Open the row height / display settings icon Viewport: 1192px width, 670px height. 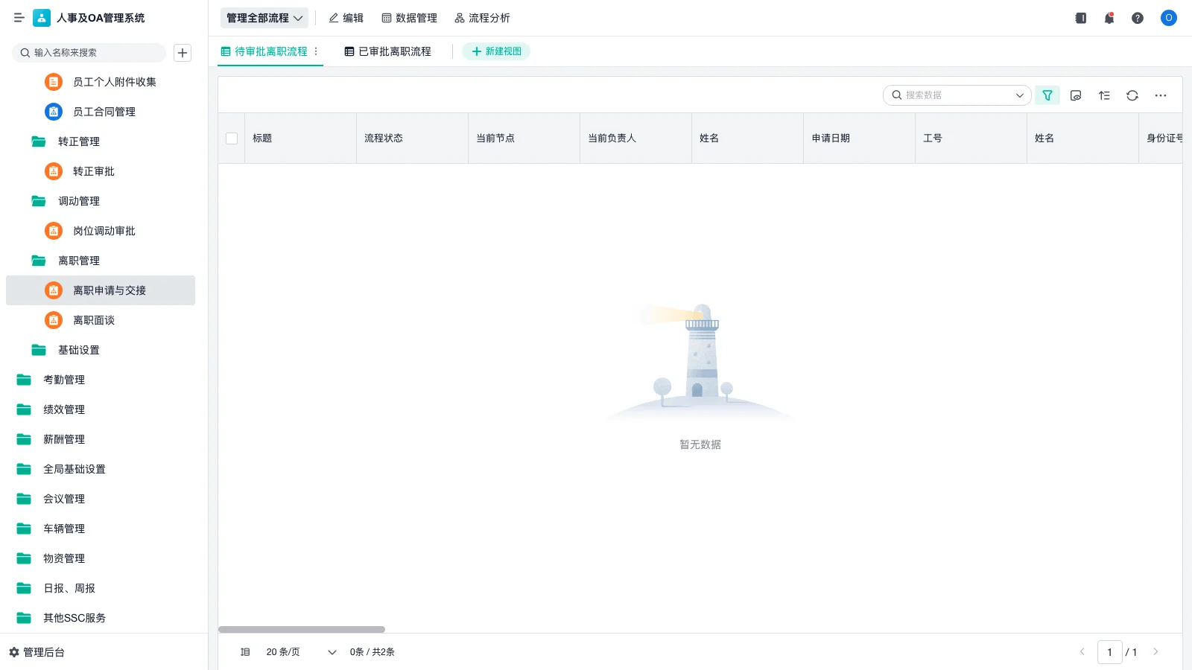click(x=1076, y=95)
